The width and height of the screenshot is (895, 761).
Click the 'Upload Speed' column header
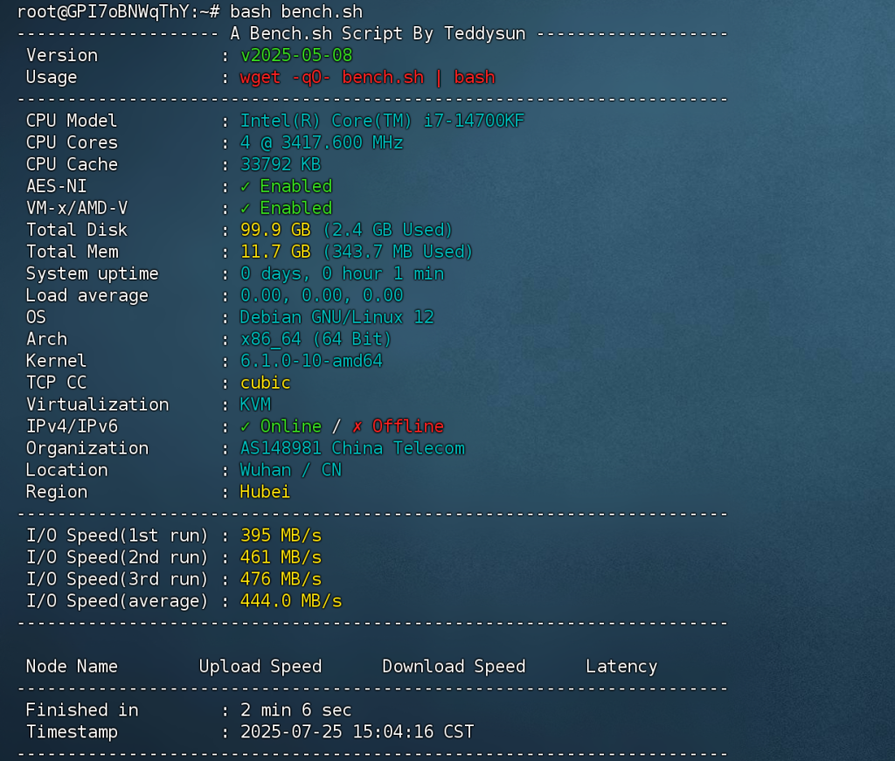coord(260,667)
